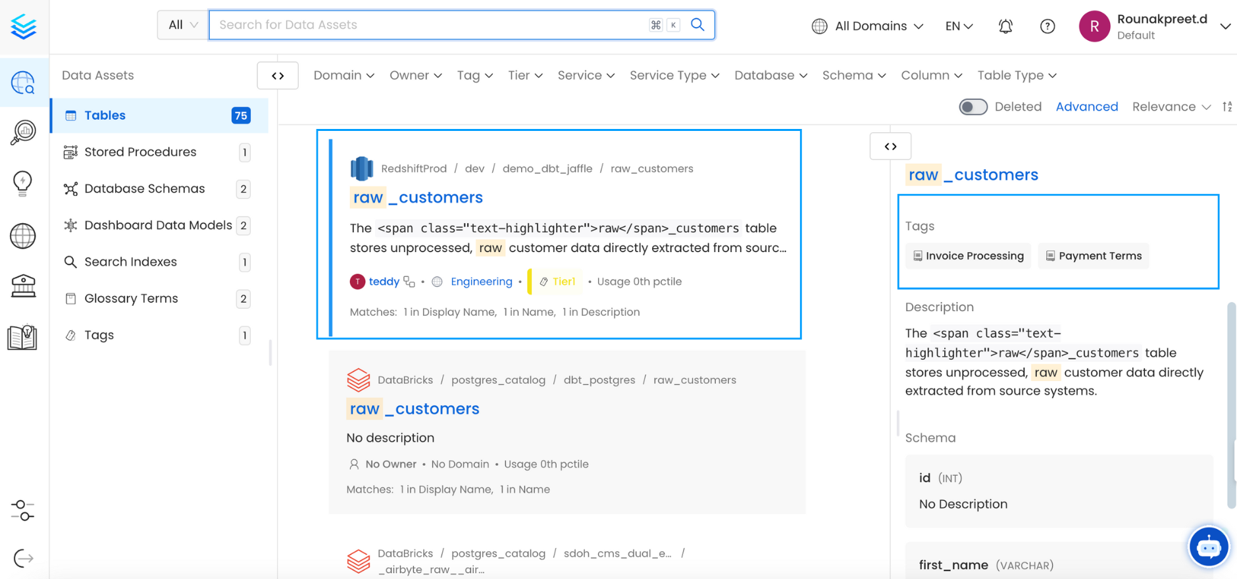Open the settings sliders icon in sidebar
This screenshot has width=1237, height=579.
(23, 510)
